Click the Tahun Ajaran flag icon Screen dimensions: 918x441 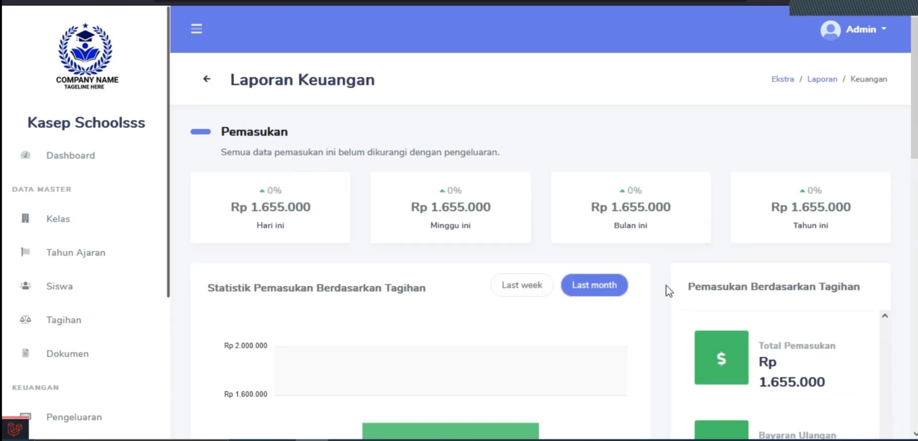click(25, 252)
